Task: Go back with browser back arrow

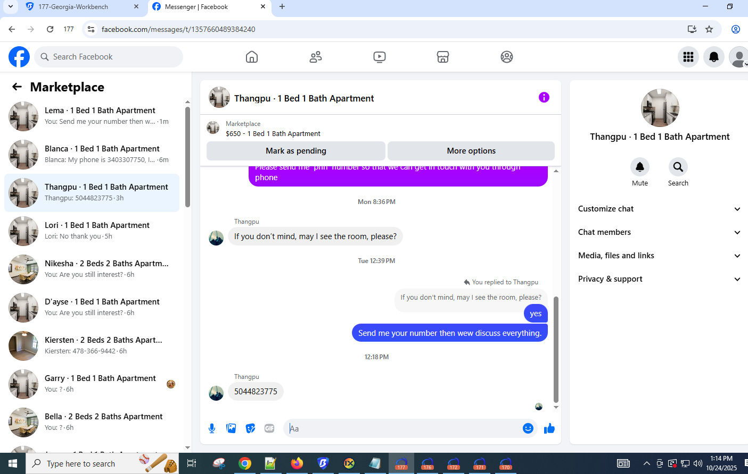Action: [x=12, y=29]
